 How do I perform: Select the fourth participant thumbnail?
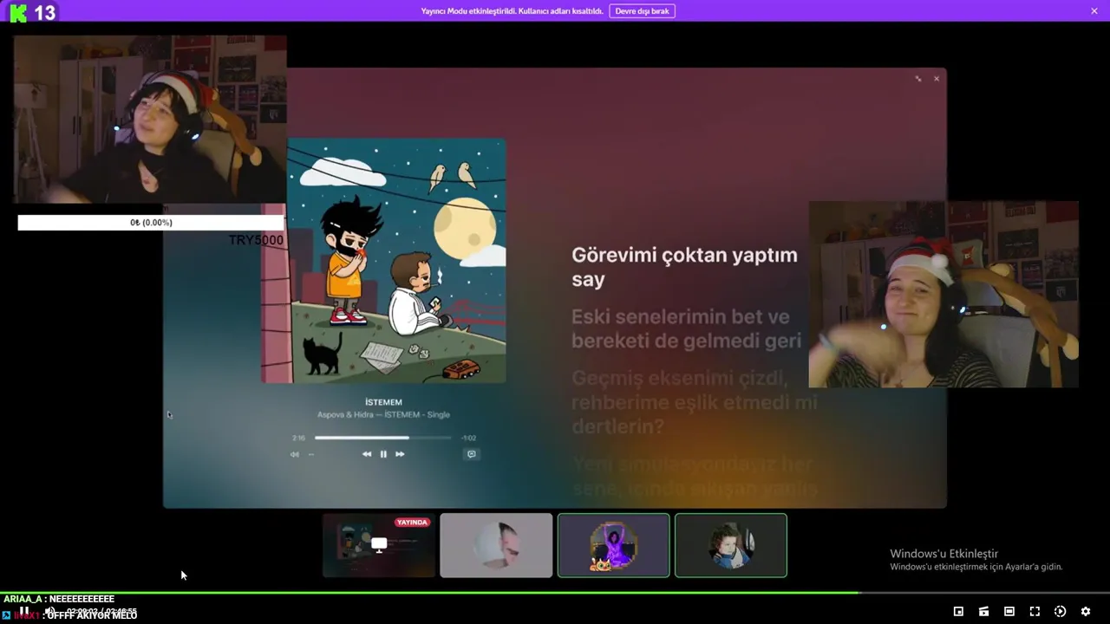731,545
